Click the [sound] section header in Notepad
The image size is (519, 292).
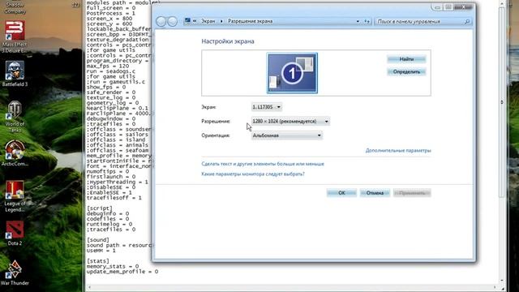click(97, 240)
